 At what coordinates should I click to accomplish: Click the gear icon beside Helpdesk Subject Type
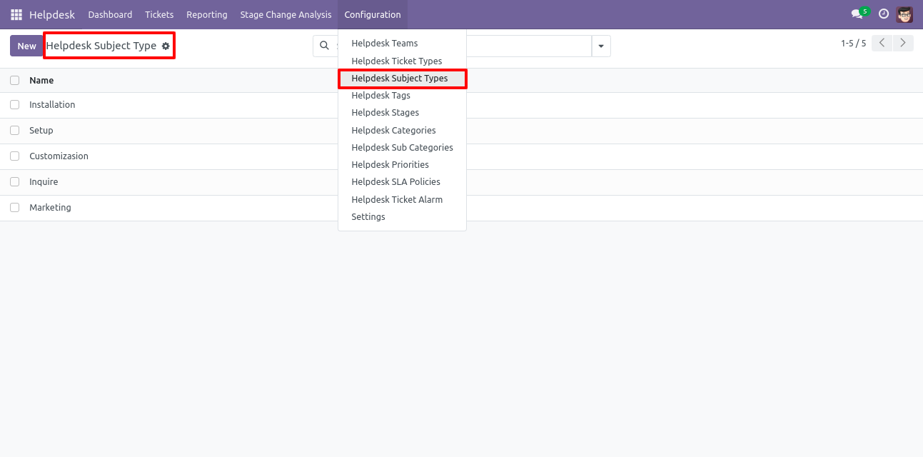[x=166, y=46]
